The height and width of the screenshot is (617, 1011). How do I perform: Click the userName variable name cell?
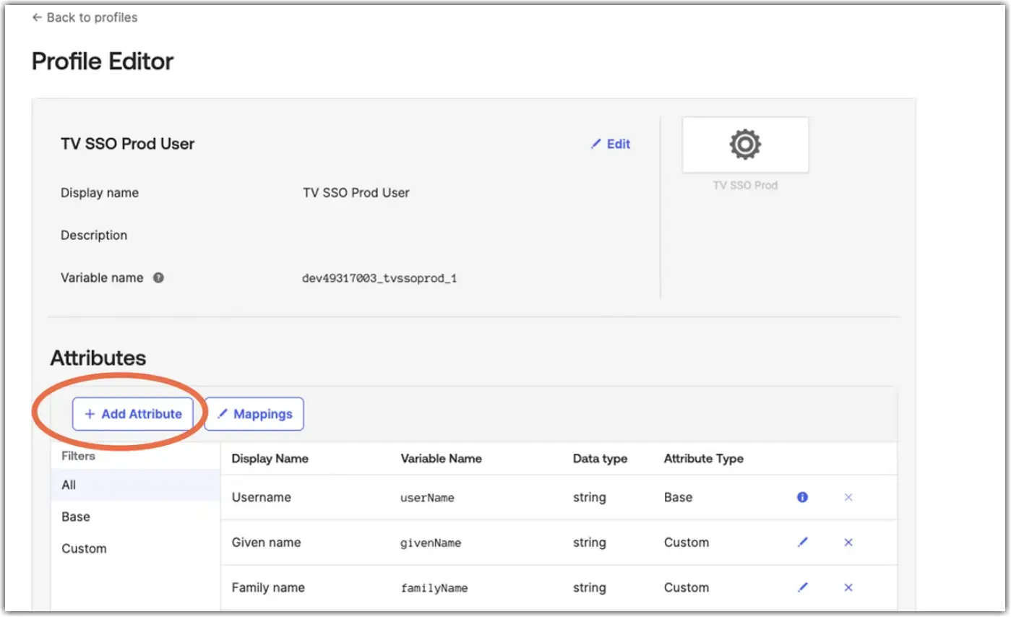pyautogui.click(x=427, y=498)
